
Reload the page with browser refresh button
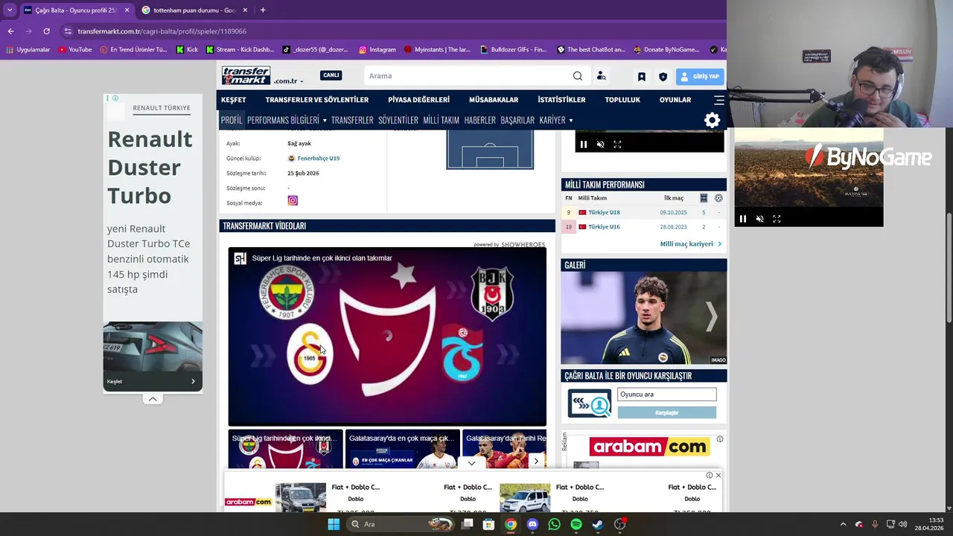tap(46, 31)
